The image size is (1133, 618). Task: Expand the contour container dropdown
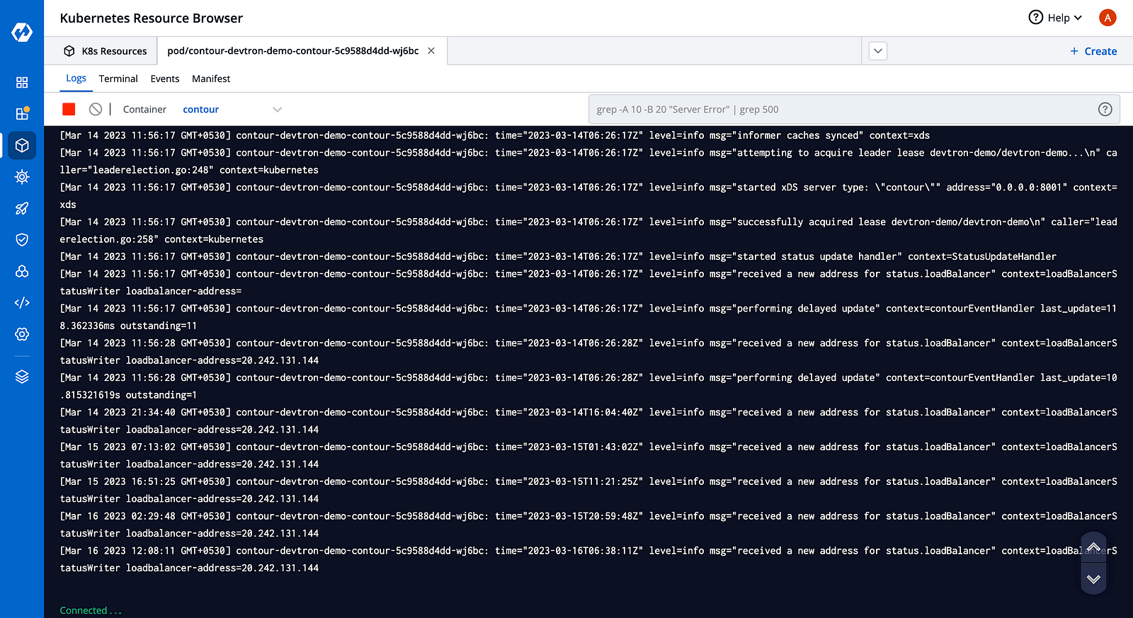pos(278,109)
